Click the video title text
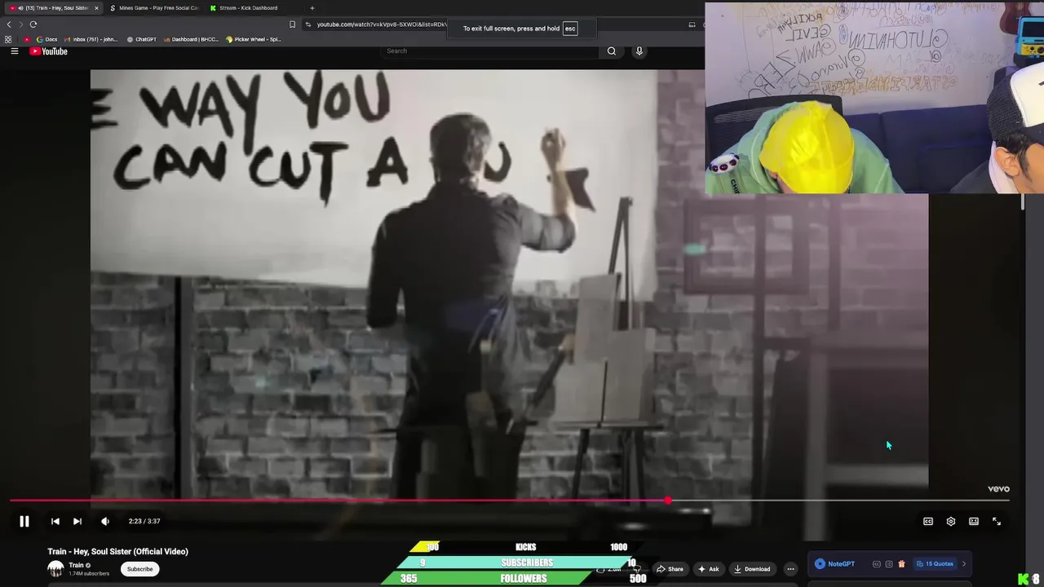Image resolution: width=1044 pixels, height=587 pixels. (x=117, y=551)
